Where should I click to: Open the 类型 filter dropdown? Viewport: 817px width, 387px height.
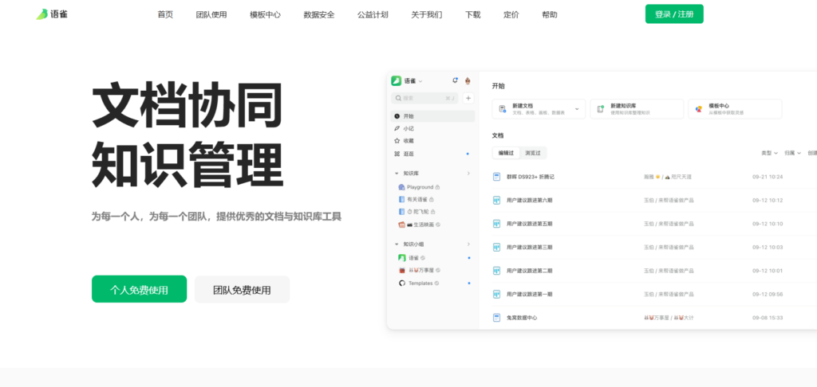pos(769,153)
